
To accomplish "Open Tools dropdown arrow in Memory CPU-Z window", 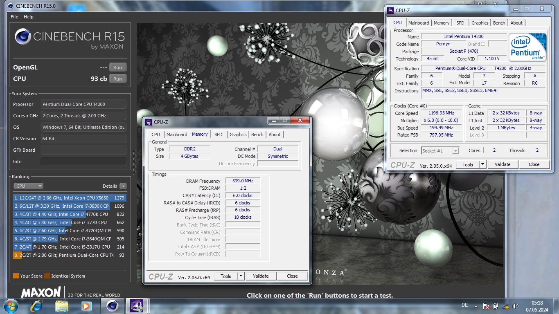I will tap(241, 276).
